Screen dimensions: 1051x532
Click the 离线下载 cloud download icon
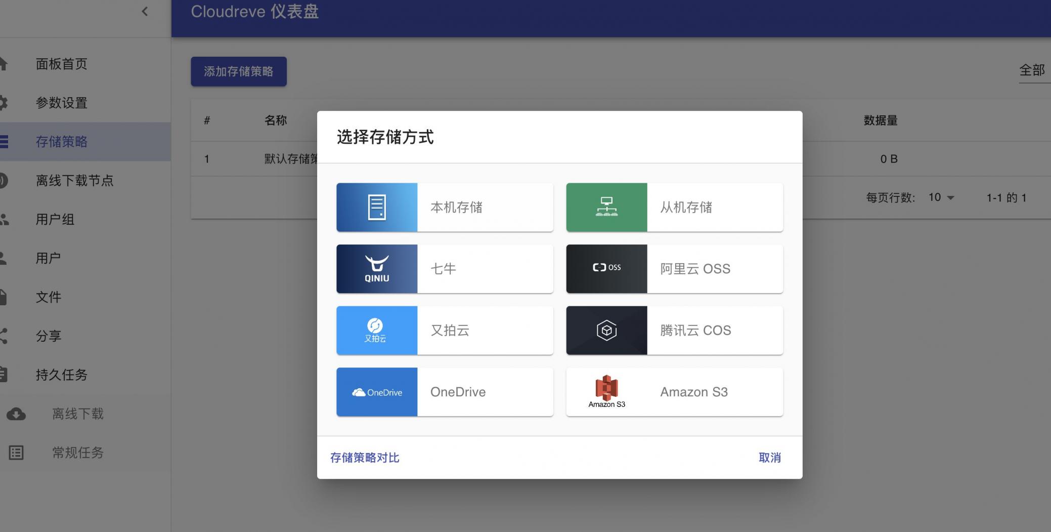(x=17, y=414)
